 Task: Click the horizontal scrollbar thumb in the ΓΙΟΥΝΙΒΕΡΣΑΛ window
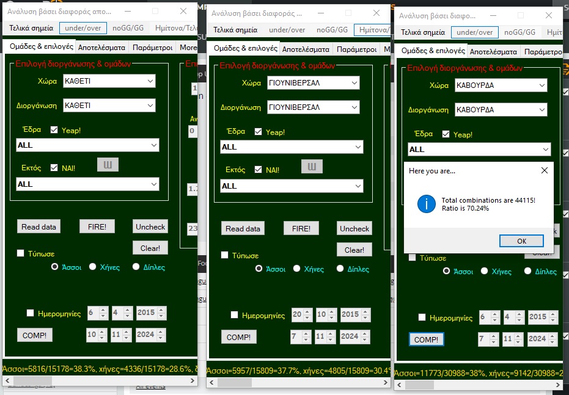click(x=235, y=382)
